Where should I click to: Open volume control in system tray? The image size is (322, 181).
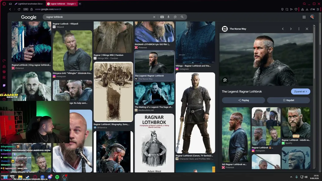click(306, 177)
